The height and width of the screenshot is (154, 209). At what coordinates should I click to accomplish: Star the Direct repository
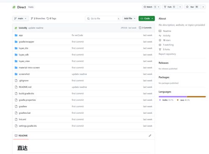(192, 7)
